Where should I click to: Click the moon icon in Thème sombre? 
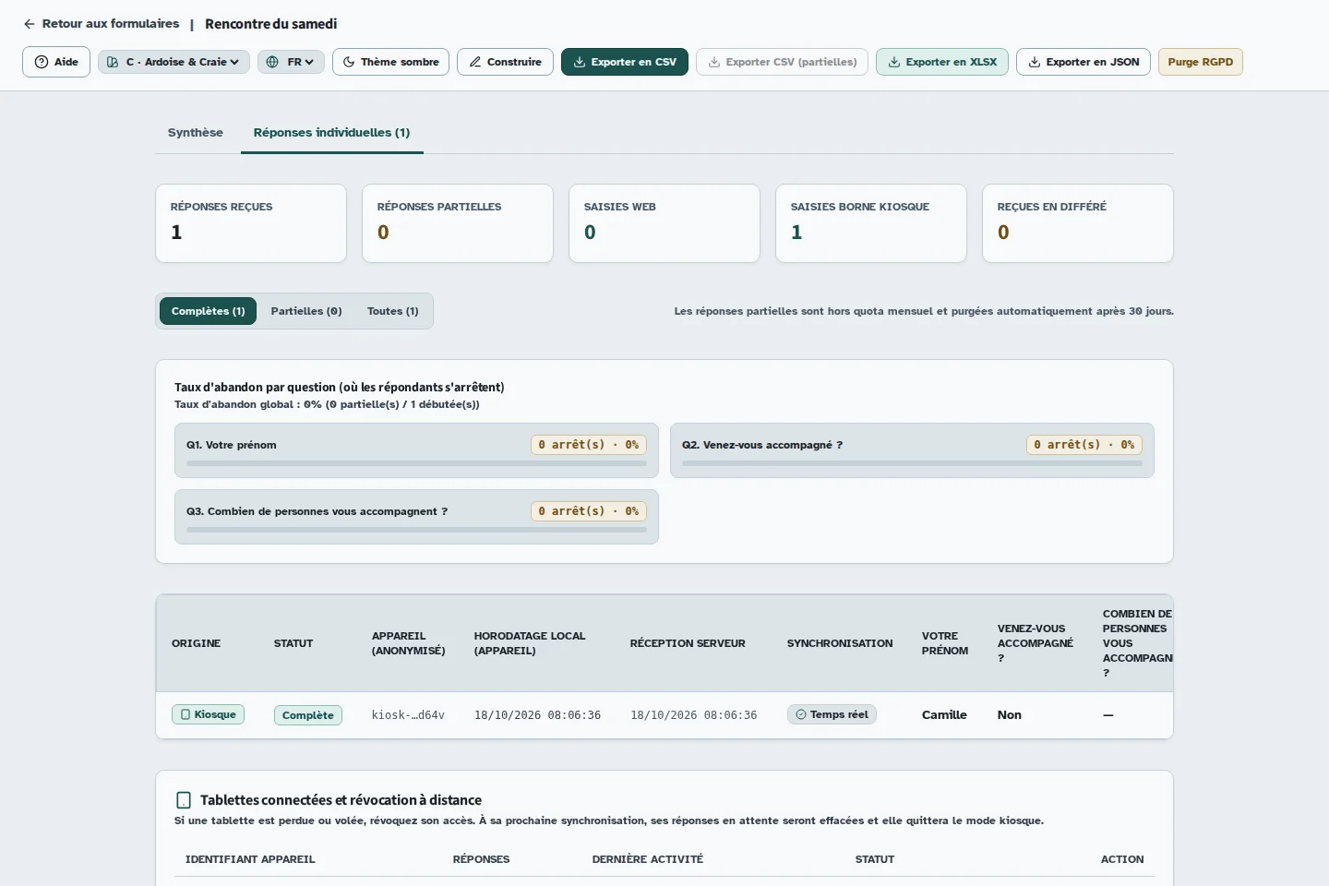coord(349,62)
